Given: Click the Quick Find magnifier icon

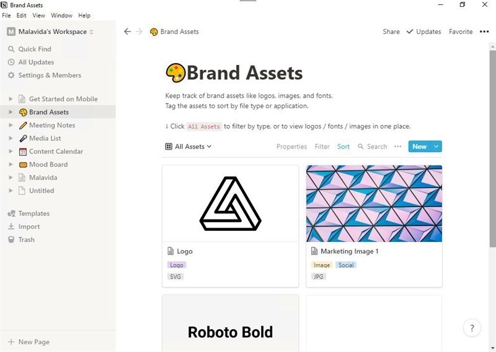Looking at the screenshot, I should click(11, 49).
